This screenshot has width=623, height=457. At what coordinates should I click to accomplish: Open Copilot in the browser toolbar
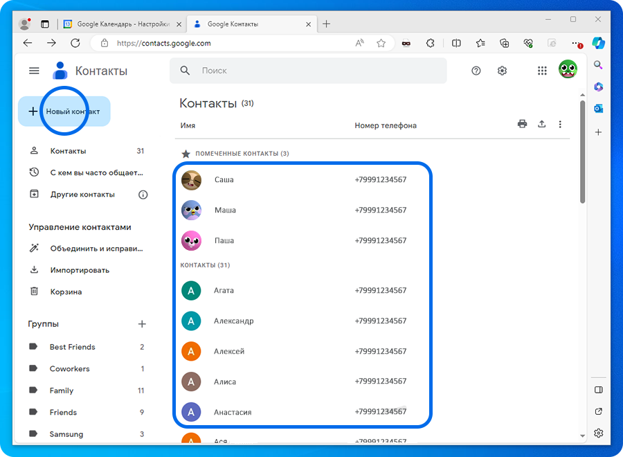point(598,43)
